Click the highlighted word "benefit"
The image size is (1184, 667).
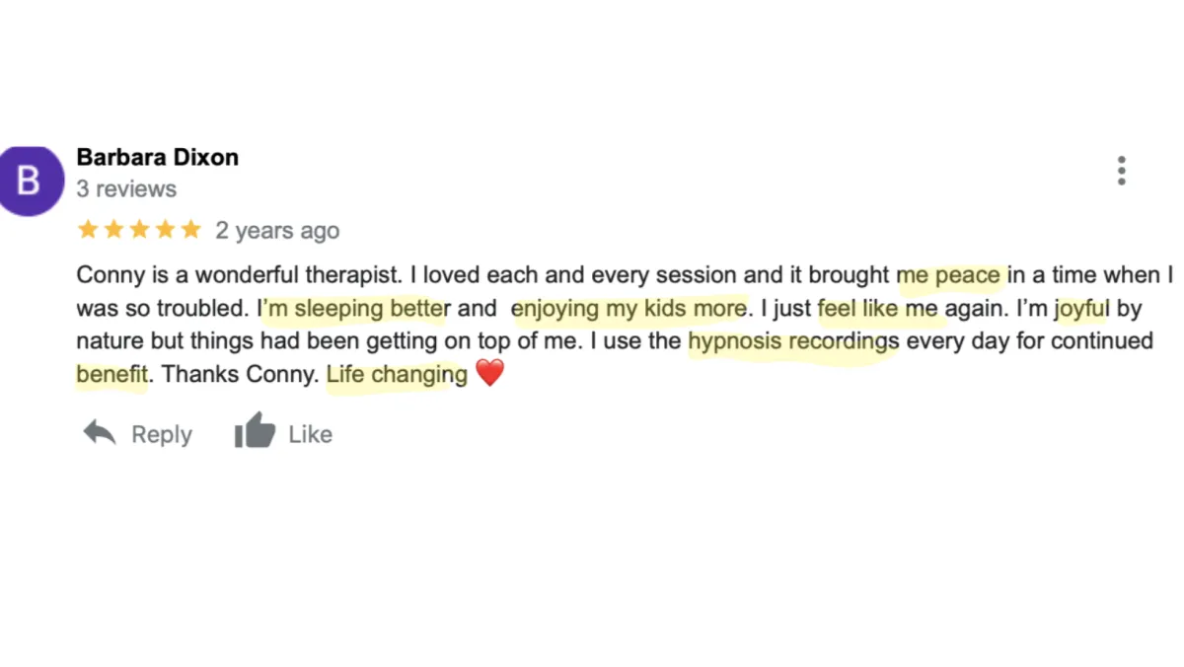pos(111,375)
